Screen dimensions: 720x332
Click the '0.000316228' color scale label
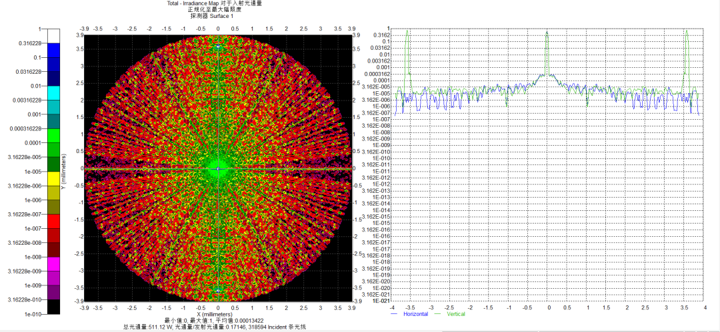click(27, 128)
